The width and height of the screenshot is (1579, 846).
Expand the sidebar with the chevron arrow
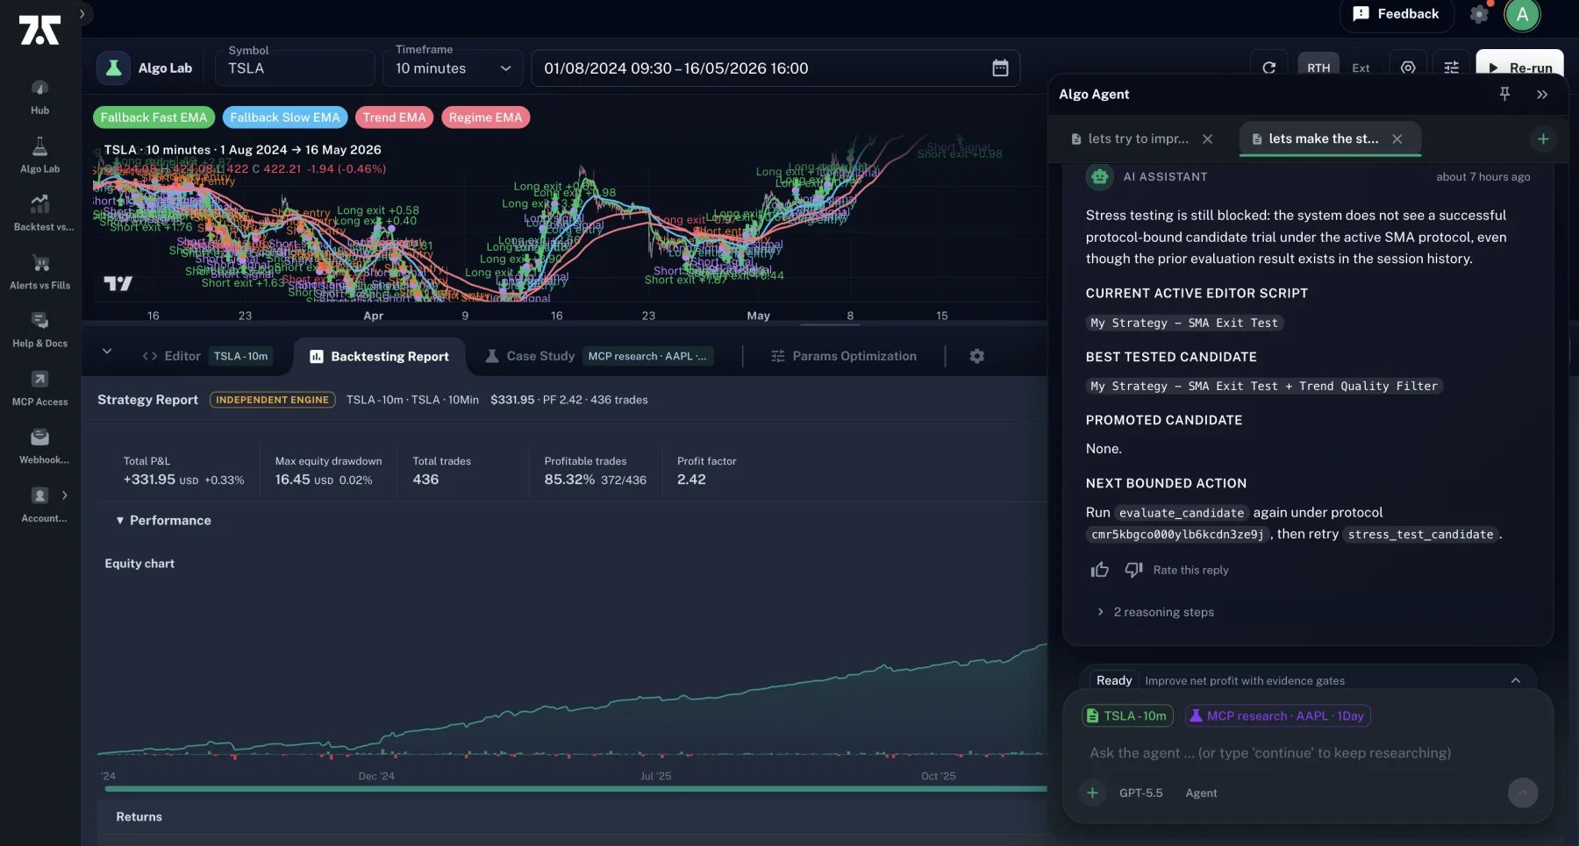click(82, 14)
